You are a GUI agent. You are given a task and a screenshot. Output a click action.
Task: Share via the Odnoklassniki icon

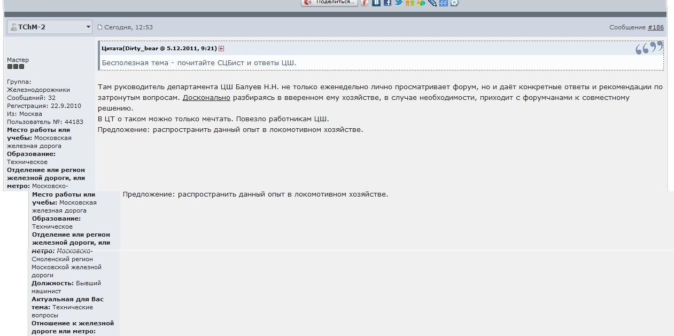click(410, 3)
